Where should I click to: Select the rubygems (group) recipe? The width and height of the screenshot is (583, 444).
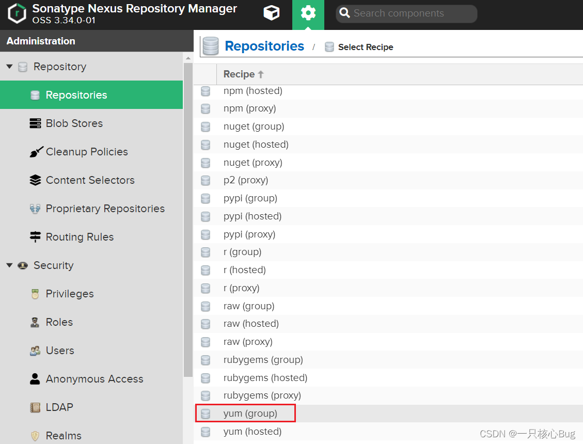[388, 360]
